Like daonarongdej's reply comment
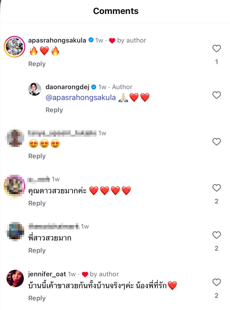 (x=217, y=95)
